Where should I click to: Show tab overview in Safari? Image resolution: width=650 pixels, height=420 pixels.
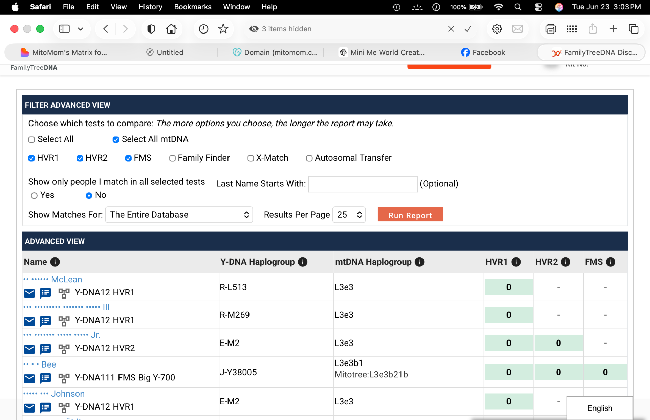tap(633, 29)
